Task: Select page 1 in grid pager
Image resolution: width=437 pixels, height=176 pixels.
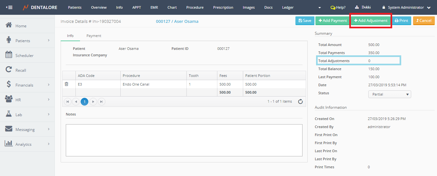Action: 84,102
